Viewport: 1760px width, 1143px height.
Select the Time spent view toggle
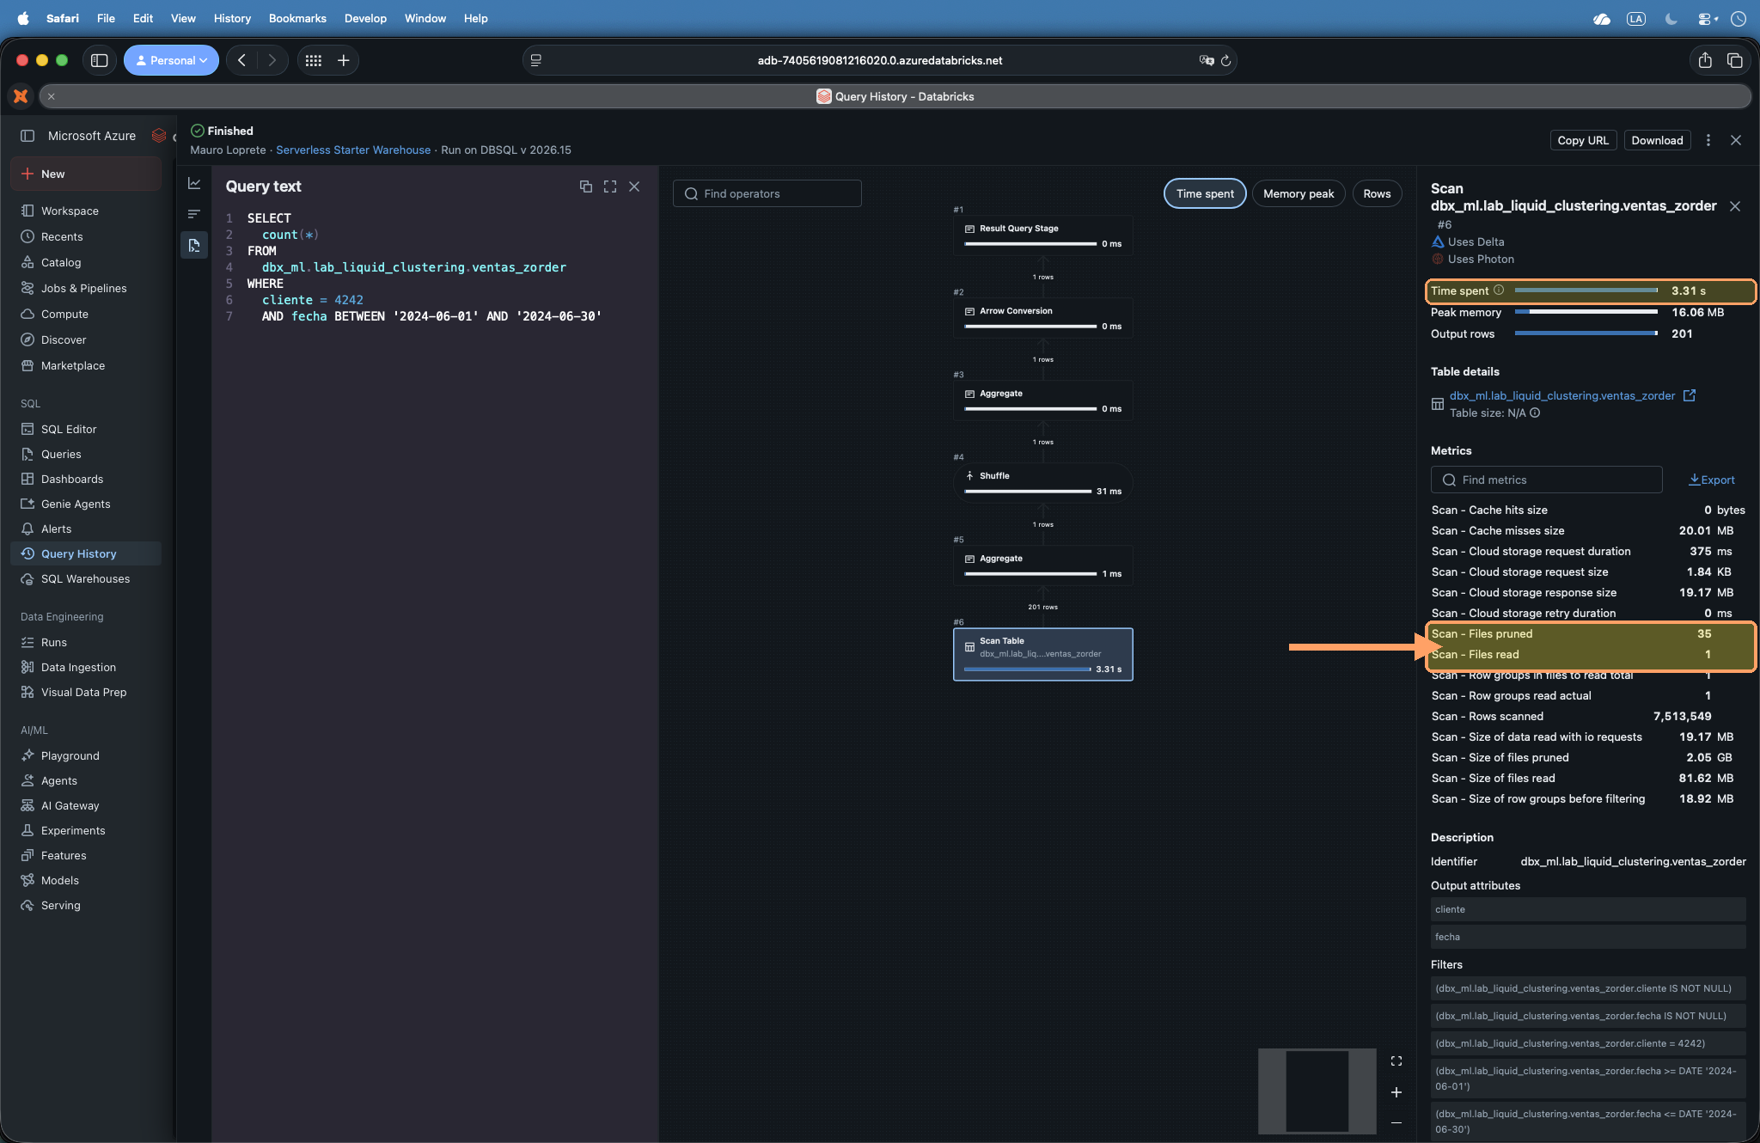click(x=1205, y=193)
